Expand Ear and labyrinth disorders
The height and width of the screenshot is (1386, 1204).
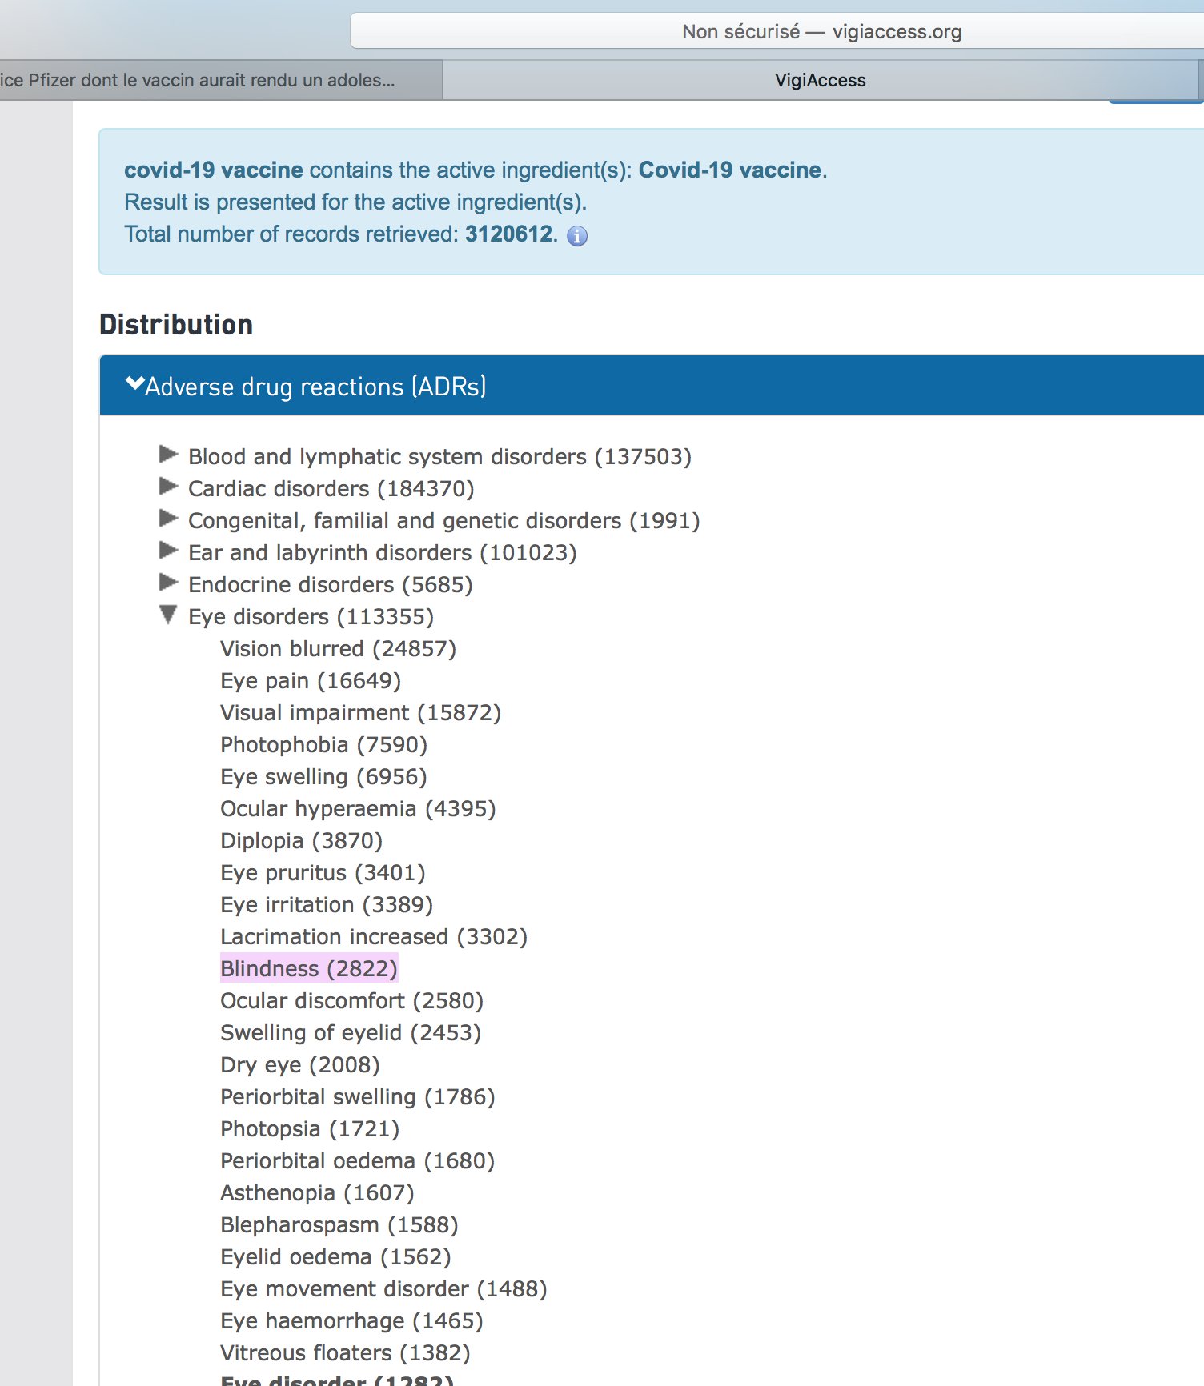[168, 551]
